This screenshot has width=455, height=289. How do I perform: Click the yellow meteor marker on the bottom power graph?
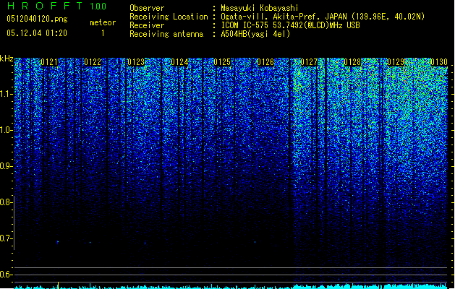pos(58,285)
